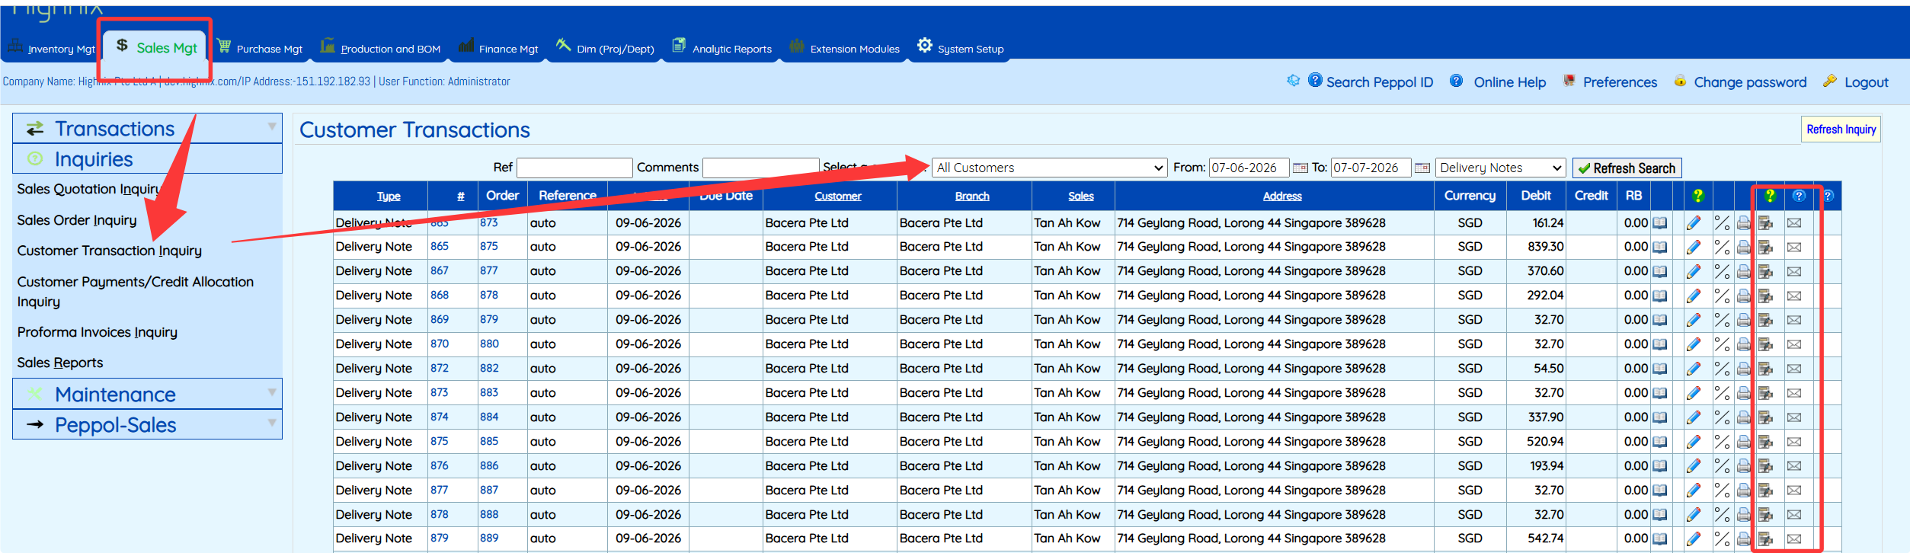Click the From date field
Viewport: 1910px width, 553px height.
click(1249, 168)
